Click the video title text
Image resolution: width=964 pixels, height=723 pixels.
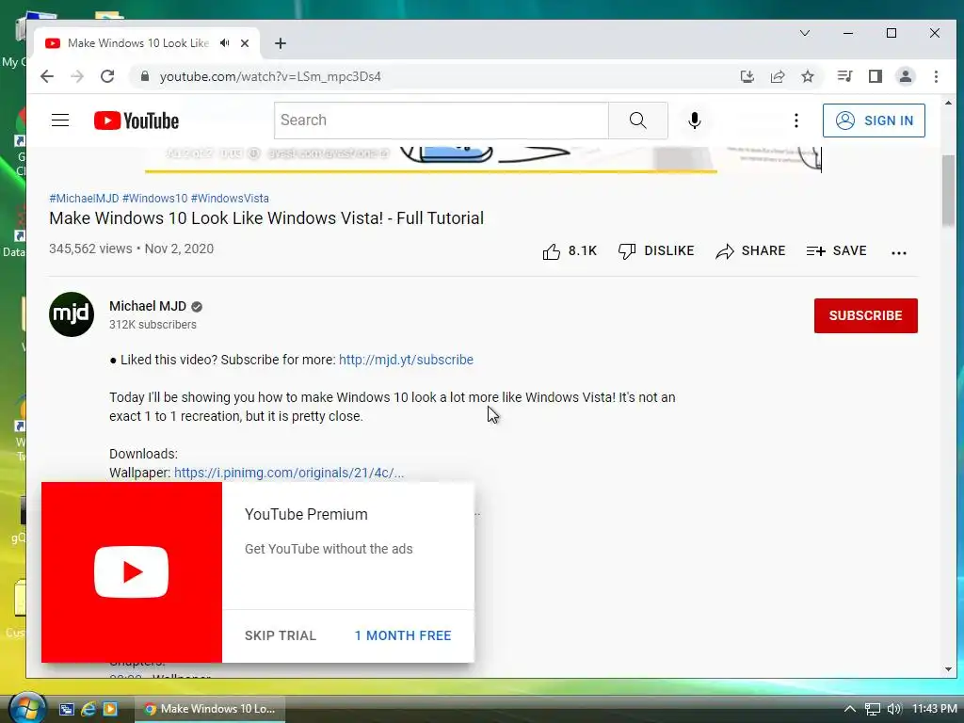tap(266, 218)
